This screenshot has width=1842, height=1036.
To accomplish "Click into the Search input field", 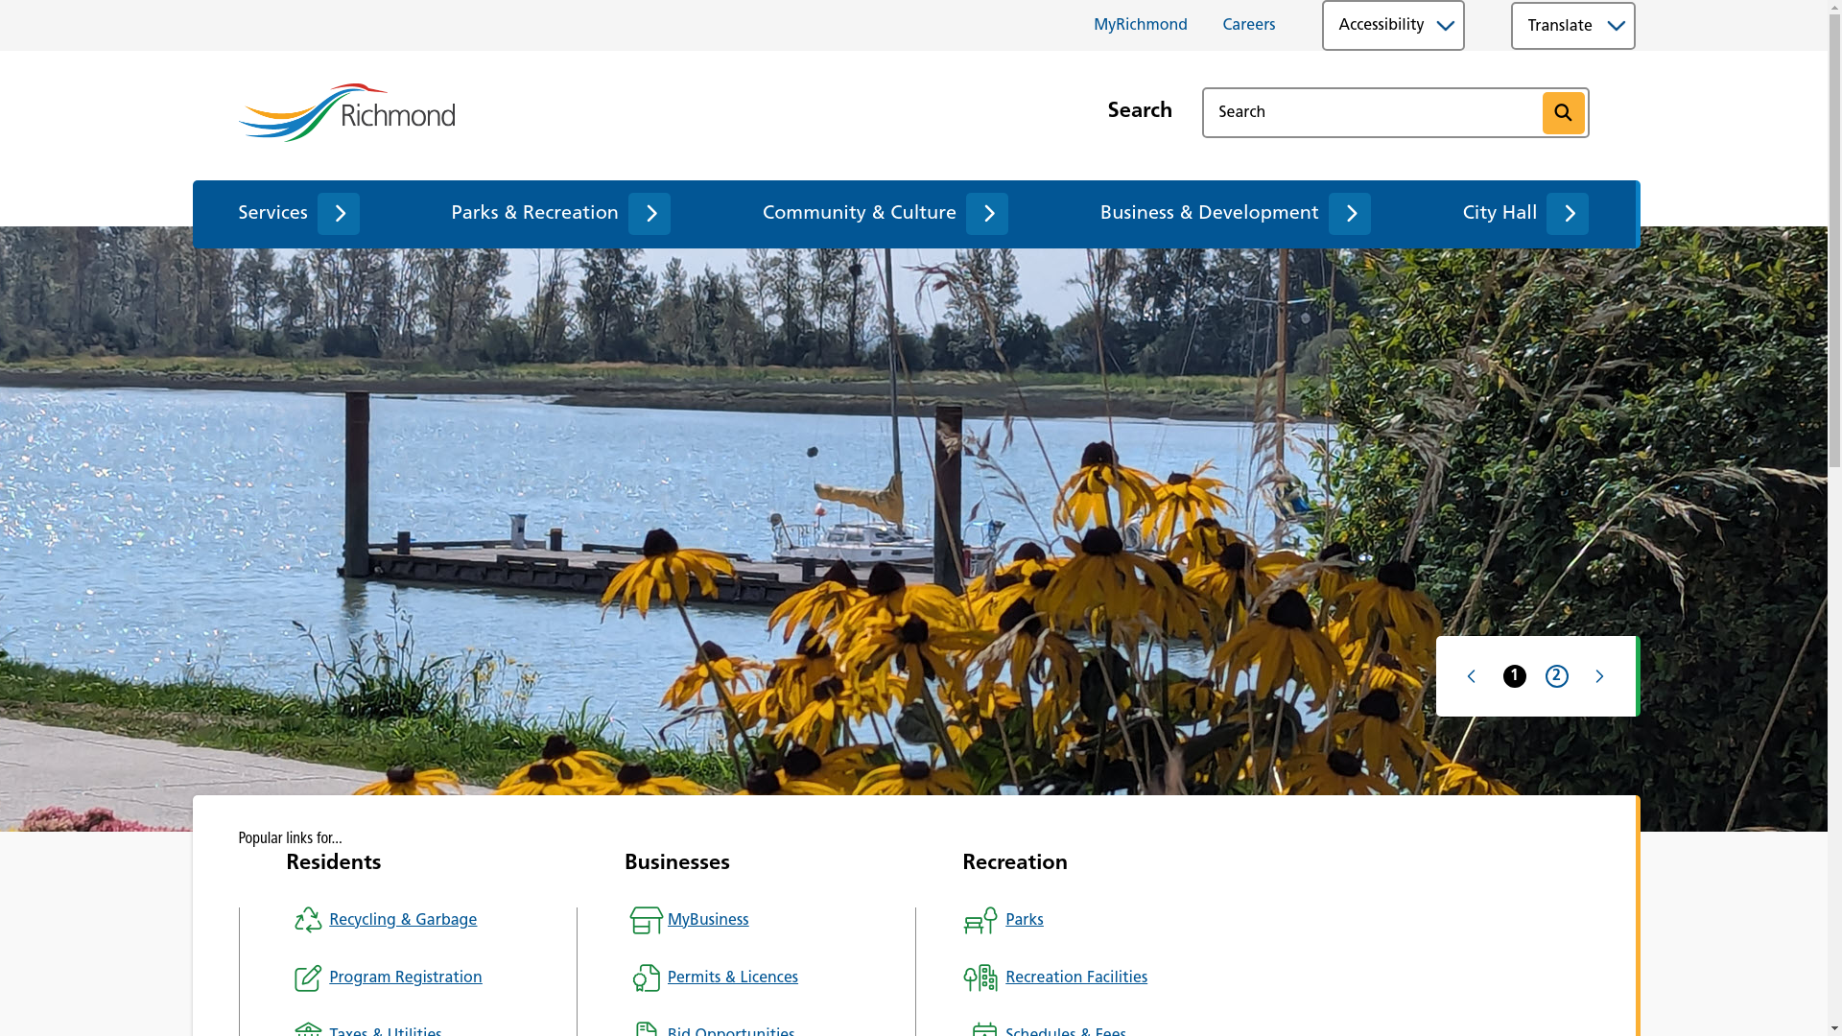I will [x=1372, y=113].
